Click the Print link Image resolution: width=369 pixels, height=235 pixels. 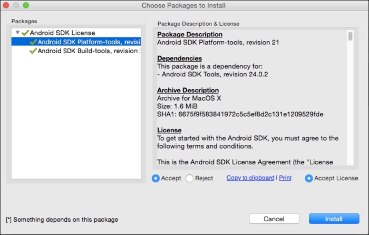[x=285, y=178]
